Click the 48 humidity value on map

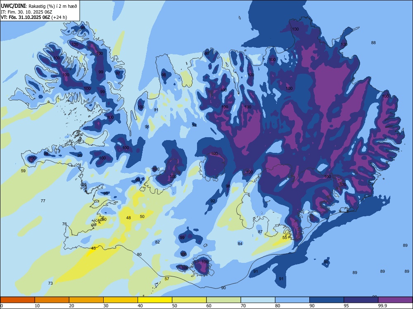(128, 218)
